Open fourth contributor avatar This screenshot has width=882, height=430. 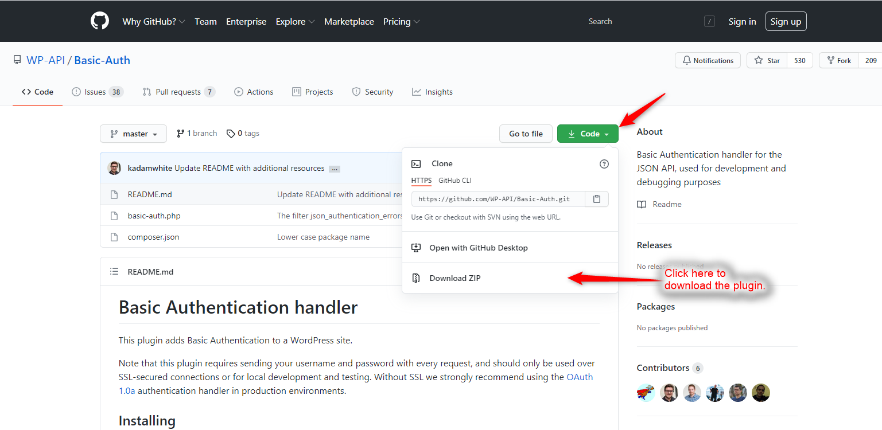(715, 393)
